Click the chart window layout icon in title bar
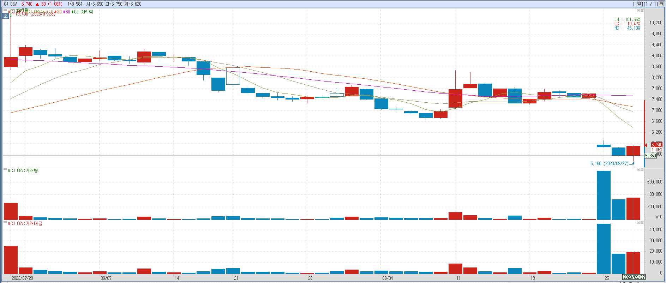 pos(661,4)
